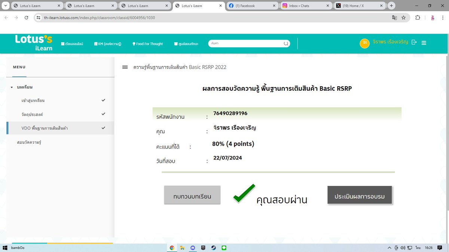Go forward in browser history
Viewport: 449px width, 252px height.
click(x=16, y=18)
